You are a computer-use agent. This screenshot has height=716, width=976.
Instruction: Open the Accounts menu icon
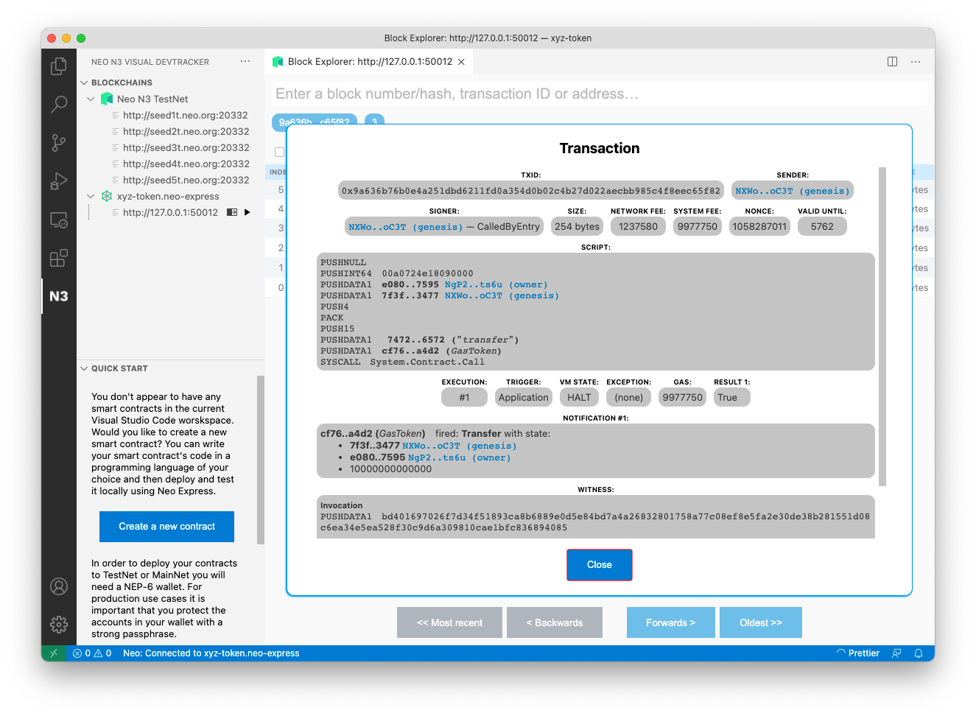point(59,586)
